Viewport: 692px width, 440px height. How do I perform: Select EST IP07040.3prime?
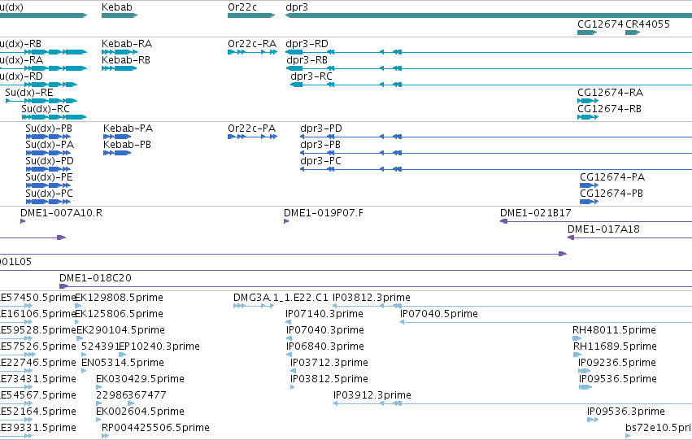click(x=324, y=330)
